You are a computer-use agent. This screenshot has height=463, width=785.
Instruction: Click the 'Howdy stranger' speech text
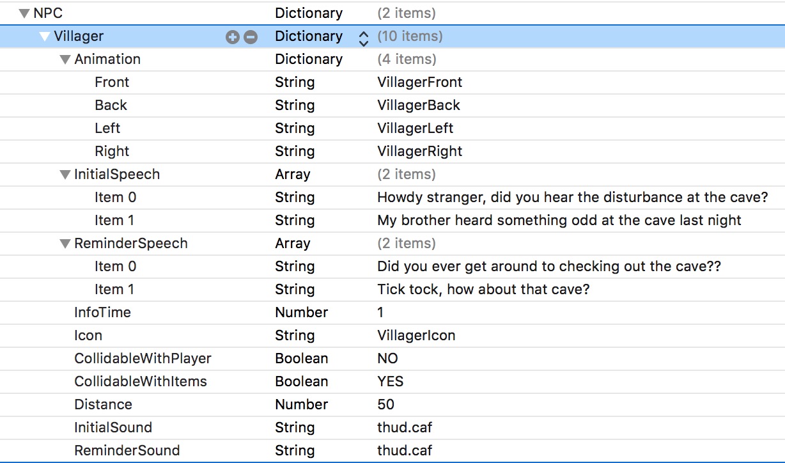572,198
